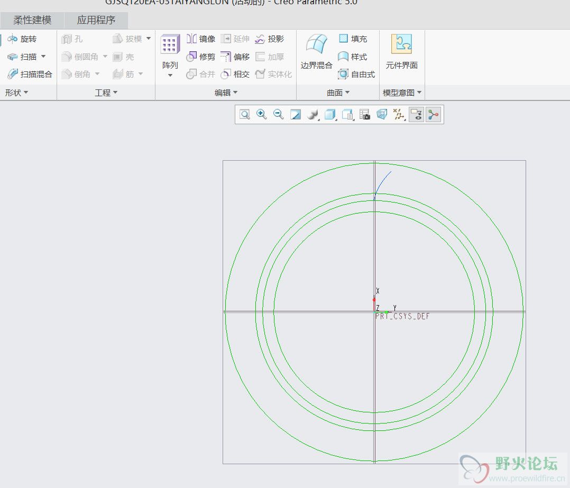Screen dimensions: 570x488
Task: Expand the 扫描 dropdown arrow
Action: coord(43,57)
